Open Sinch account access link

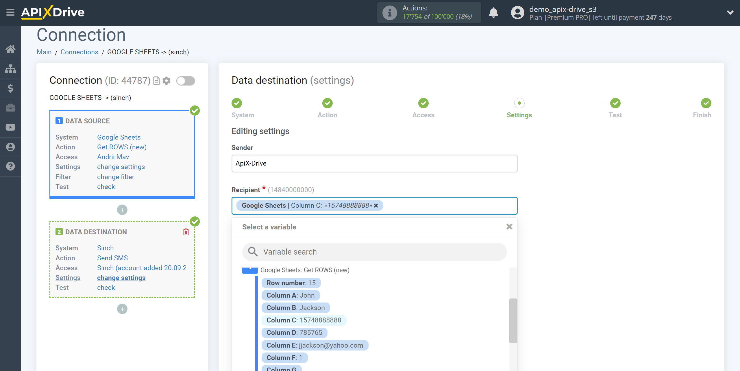click(141, 268)
